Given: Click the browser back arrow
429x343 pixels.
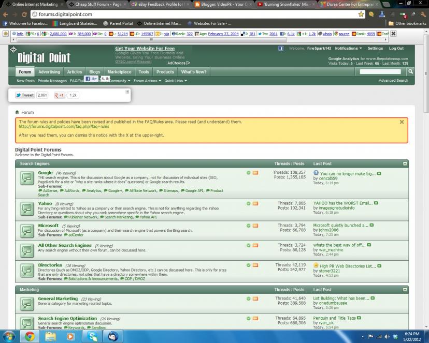Looking at the screenshot, I should click(x=5, y=14).
